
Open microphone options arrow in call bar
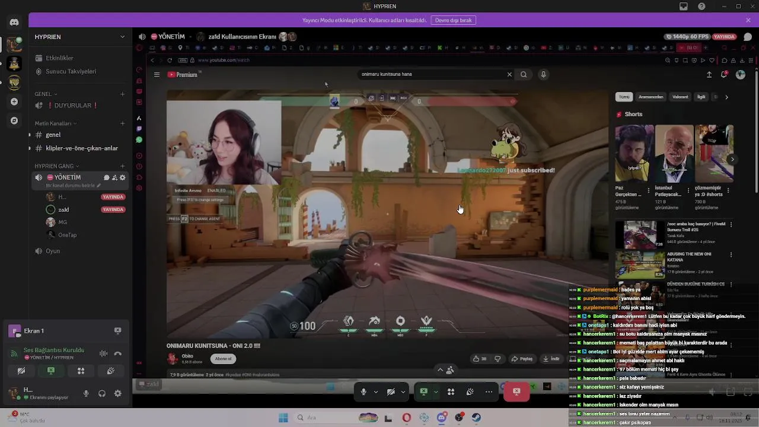tap(376, 391)
